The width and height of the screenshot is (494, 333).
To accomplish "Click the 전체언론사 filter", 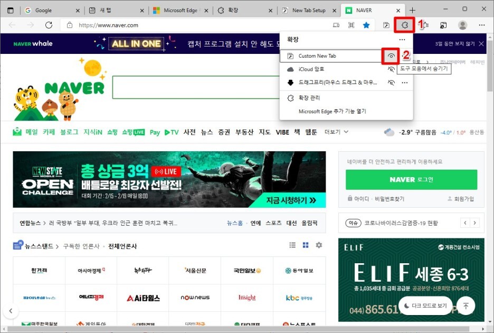I will point(122,246).
